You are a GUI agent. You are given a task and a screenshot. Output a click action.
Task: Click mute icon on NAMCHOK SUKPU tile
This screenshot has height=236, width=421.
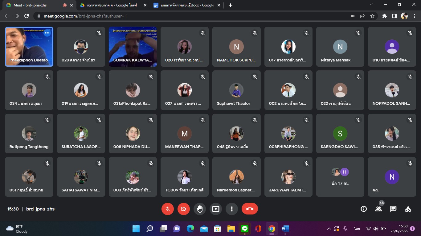255,33
